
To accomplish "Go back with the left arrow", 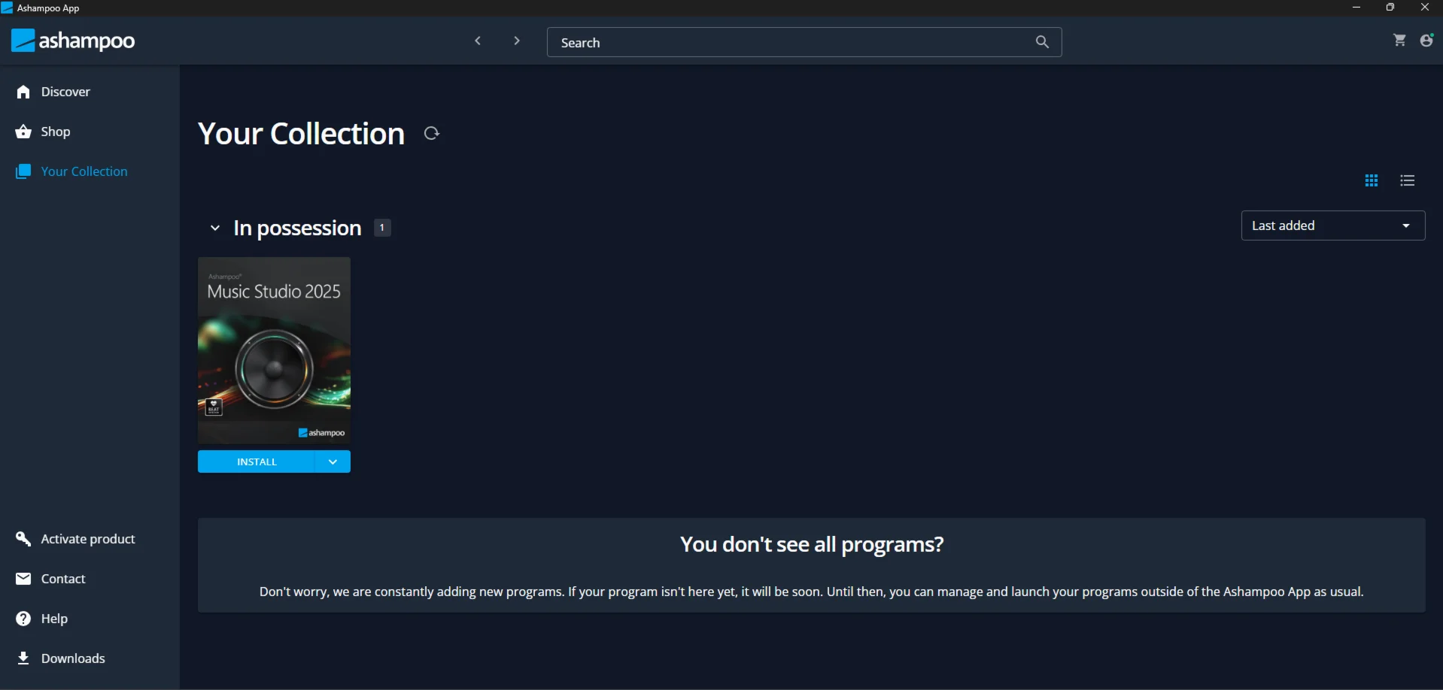I will [478, 41].
